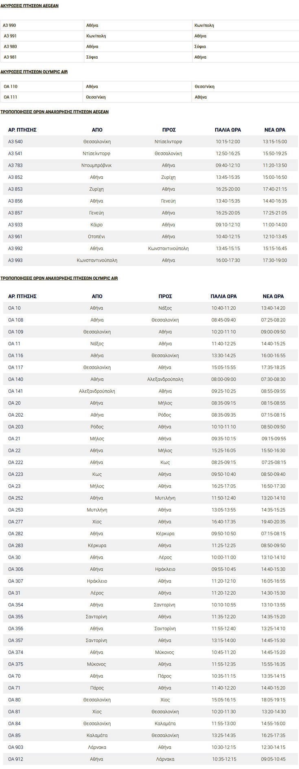Click the ΝΕΑ ΩΡΑ header in Aegean table
Image resolution: width=299 pixels, height=769 pixels.
pyautogui.click(x=275, y=130)
